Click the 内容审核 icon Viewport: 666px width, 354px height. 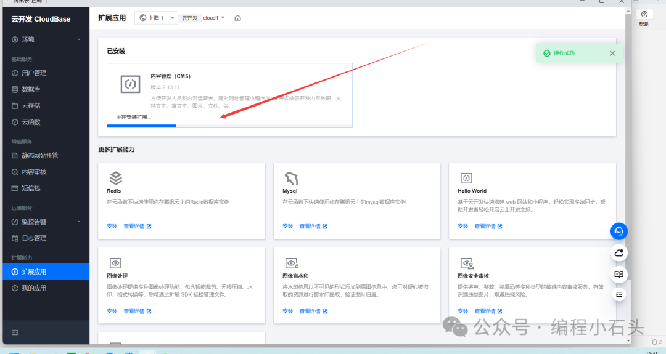(15, 172)
